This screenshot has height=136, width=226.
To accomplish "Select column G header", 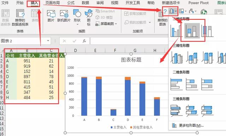I will [x=135, y=50].
